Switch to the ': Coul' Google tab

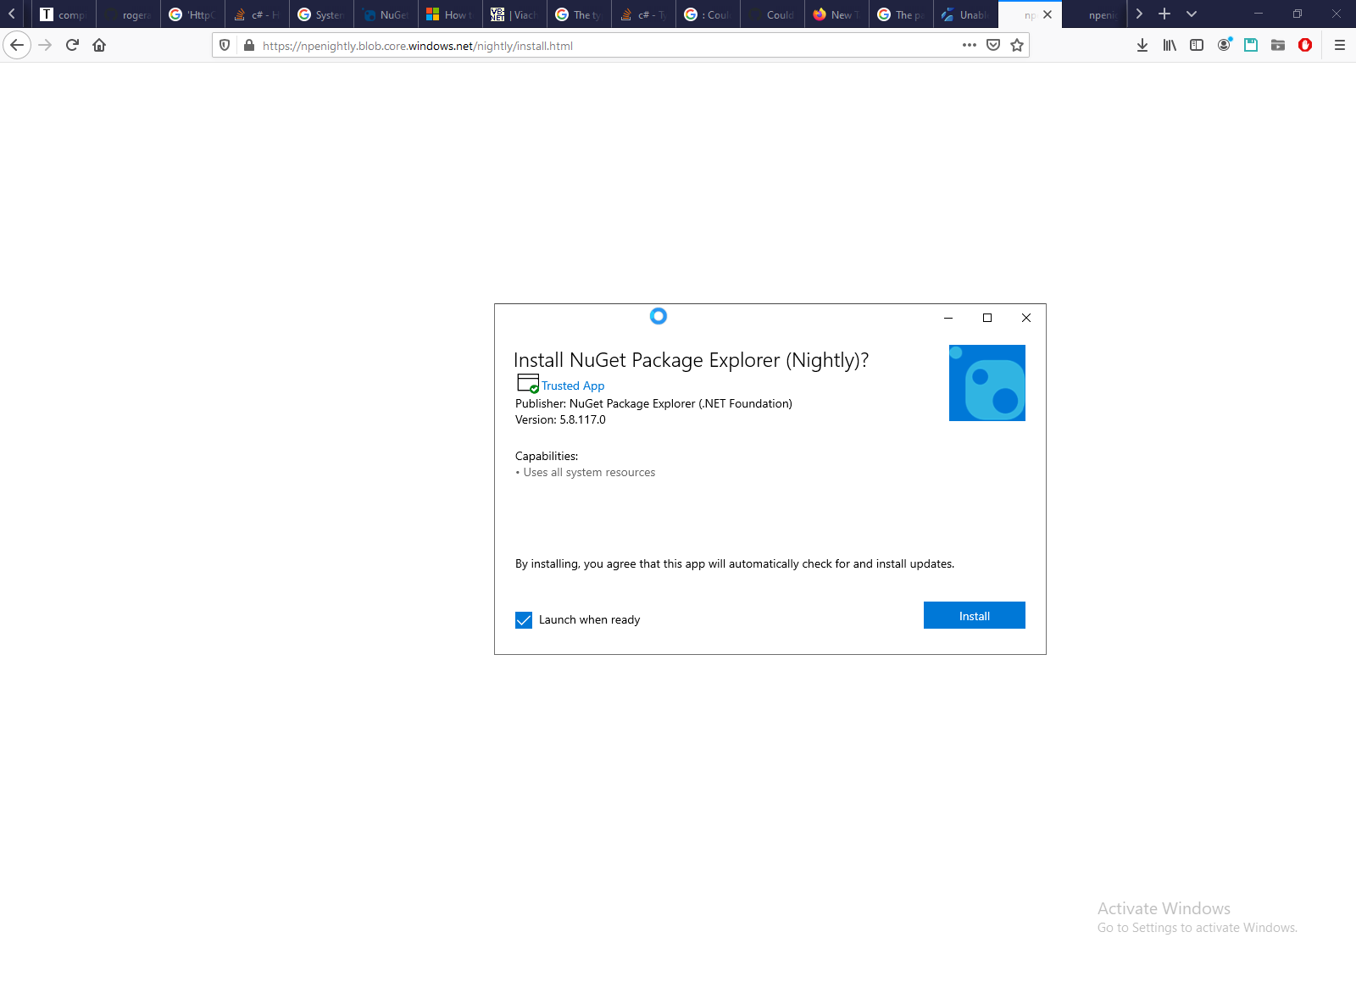click(x=708, y=14)
